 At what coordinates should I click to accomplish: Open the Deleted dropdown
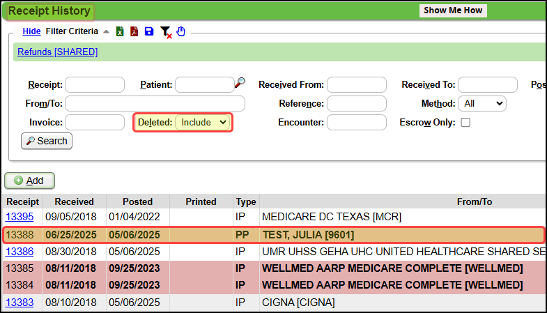[x=202, y=122]
